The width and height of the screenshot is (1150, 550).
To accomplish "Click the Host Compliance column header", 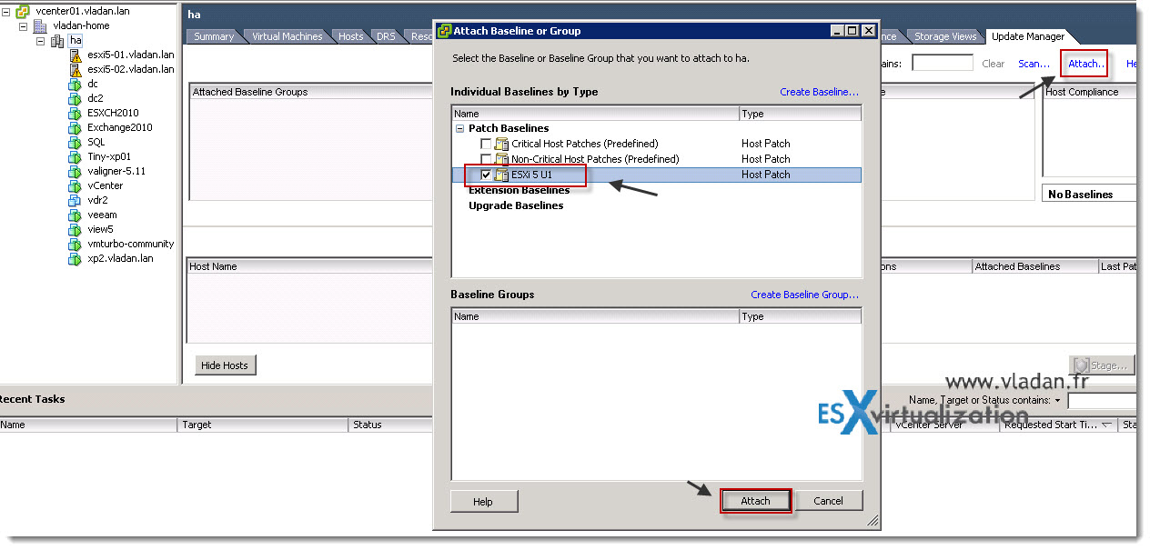I will point(1090,92).
